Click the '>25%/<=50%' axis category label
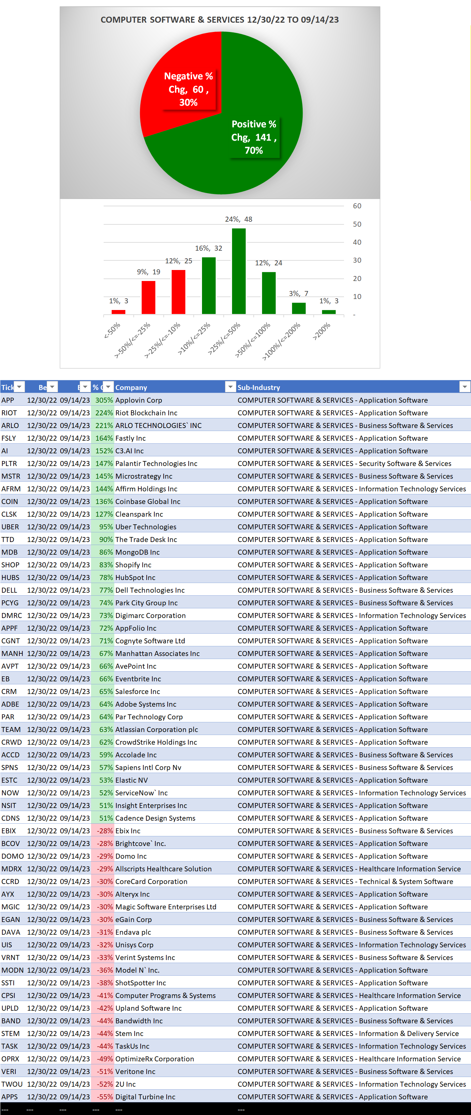This screenshot has height=1115, width=471. point(224,339)
